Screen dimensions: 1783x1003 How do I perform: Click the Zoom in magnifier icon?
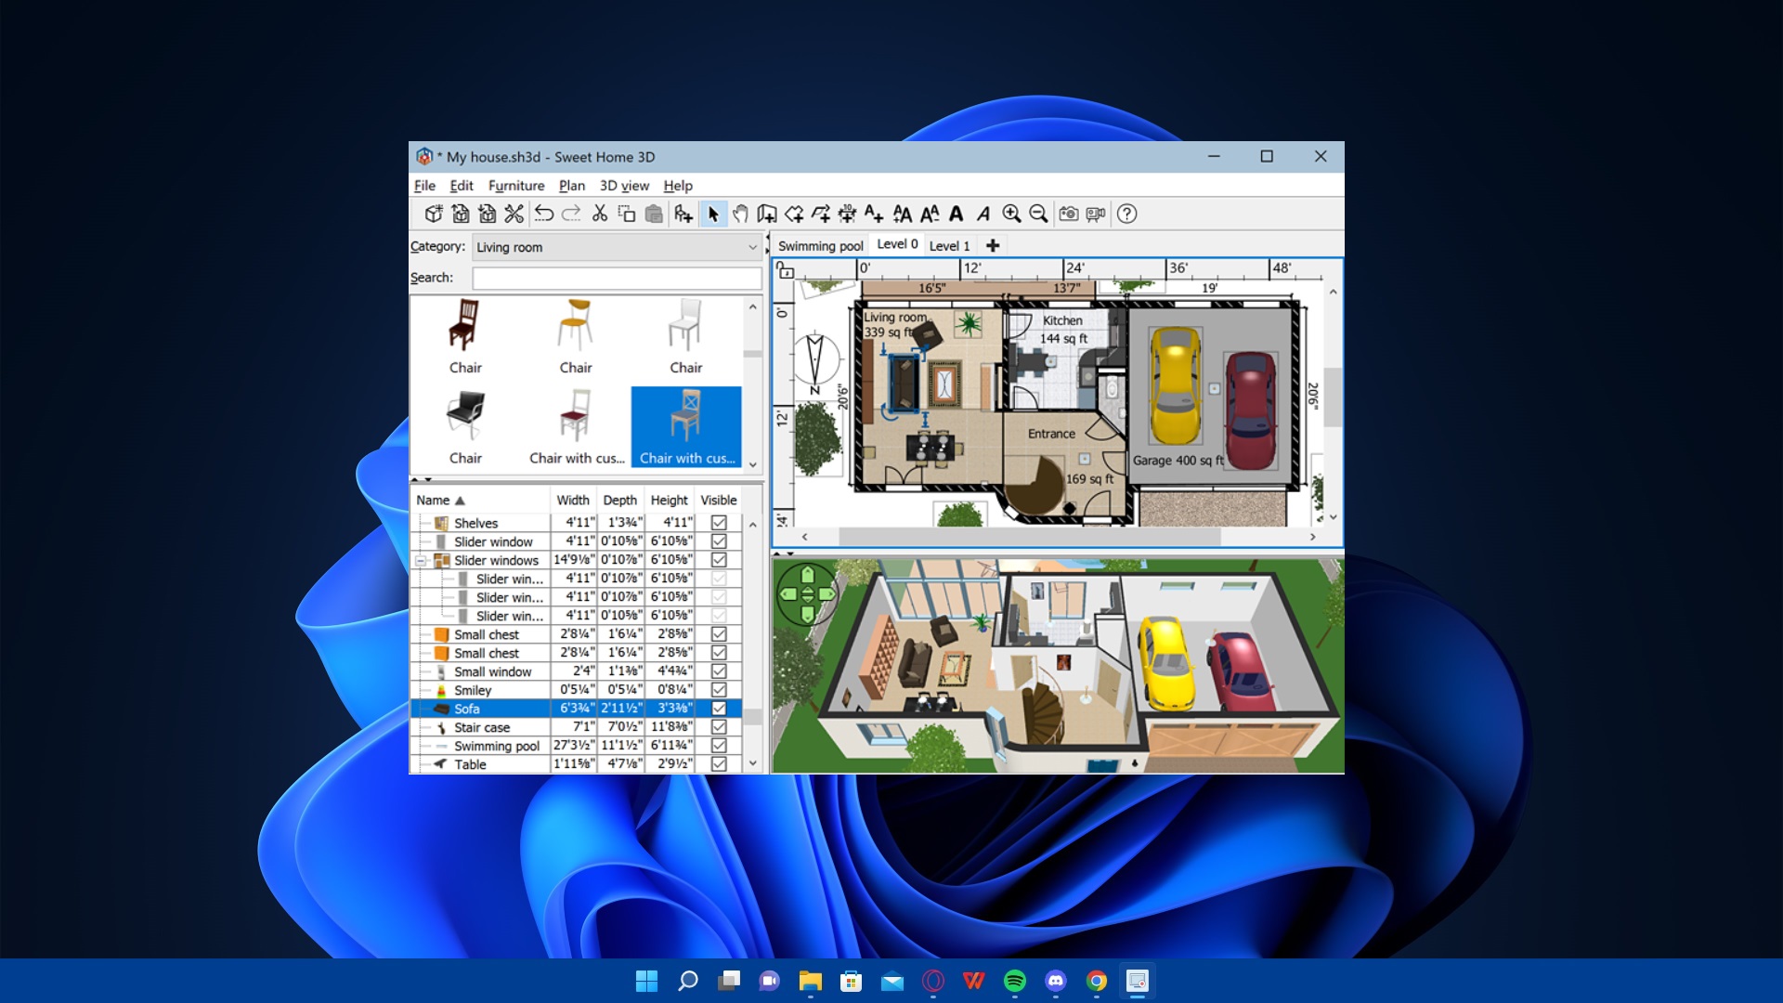click(1011, 214)
